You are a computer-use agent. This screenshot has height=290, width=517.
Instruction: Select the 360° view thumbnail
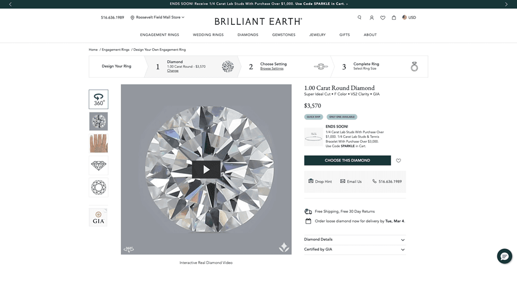tap(99, 99)
